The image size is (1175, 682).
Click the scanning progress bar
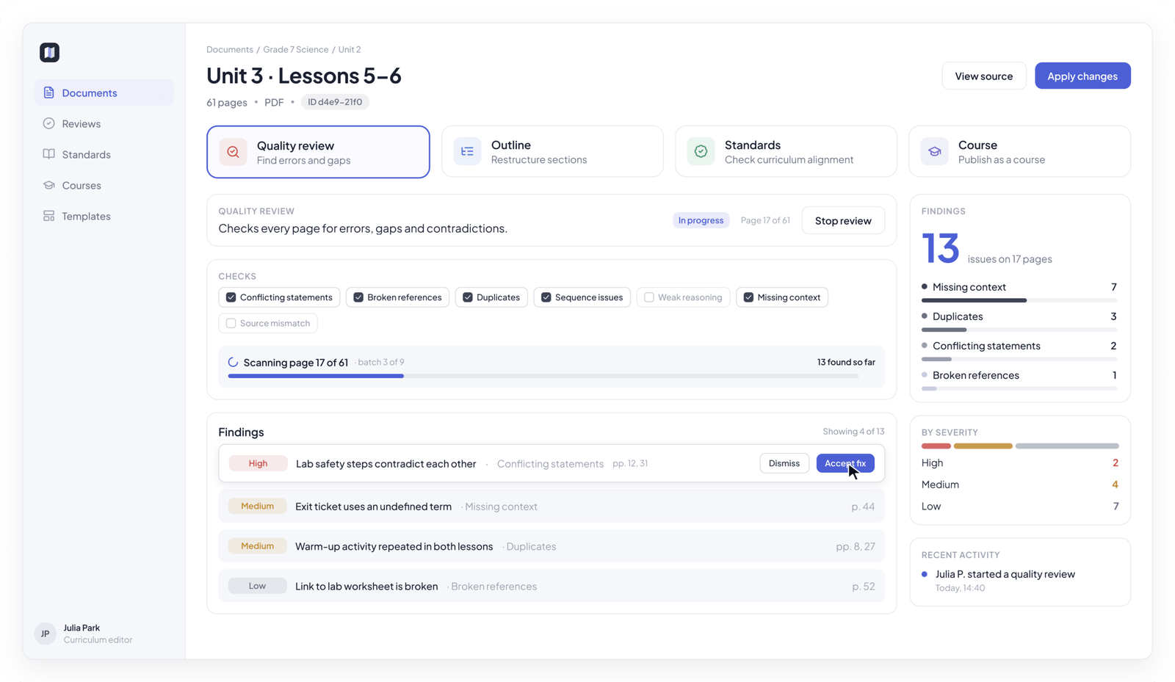(x=543, y=376)
